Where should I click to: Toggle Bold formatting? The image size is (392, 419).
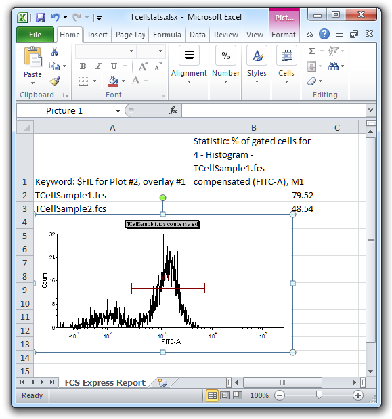tap(83, 66)
